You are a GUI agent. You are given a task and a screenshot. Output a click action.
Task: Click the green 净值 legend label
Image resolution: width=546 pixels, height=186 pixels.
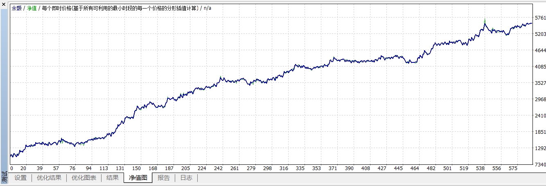[x=32, y=8]
